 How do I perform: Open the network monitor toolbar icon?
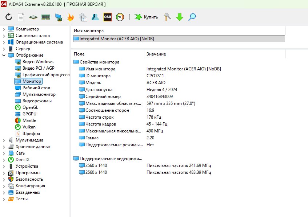coord(59,17)
